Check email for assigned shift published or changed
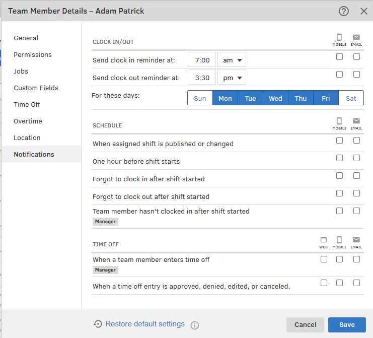373x338 pixels. (356, 140)
